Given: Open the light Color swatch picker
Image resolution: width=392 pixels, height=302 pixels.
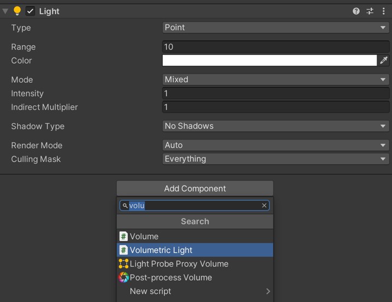Looking at the screenshot, I should click(x=270, y=61).
